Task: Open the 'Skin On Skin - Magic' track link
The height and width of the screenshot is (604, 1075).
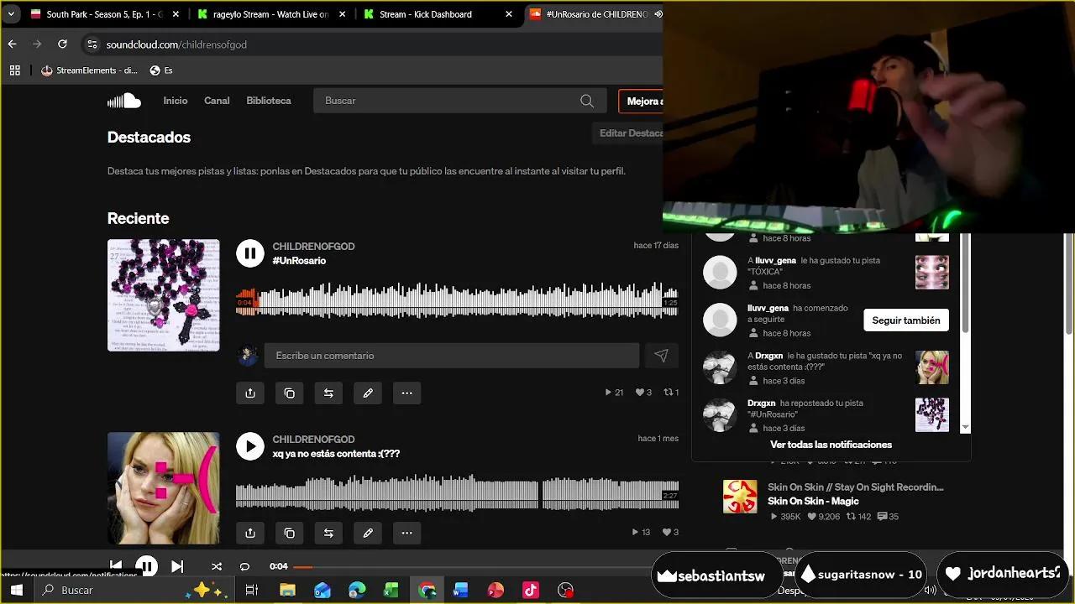Action: (813, 502)
